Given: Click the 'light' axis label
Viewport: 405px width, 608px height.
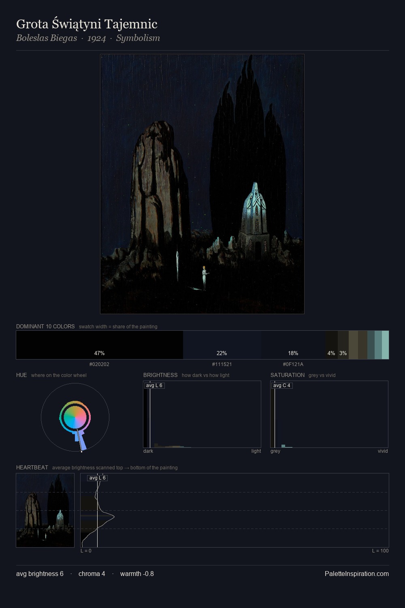Looking at the screenshot, I should tap(256, 451).
